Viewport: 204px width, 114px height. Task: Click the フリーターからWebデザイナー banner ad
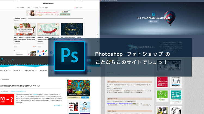48,13
